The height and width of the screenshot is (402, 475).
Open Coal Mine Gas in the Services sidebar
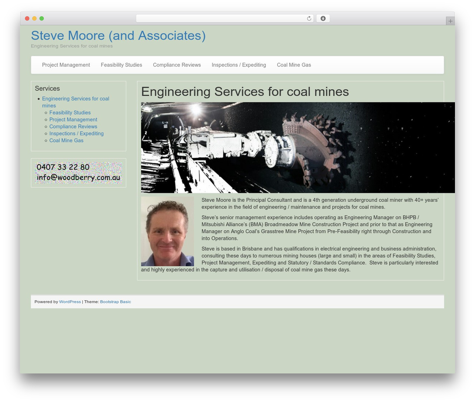pyautogui.click(x=66, y=141)
